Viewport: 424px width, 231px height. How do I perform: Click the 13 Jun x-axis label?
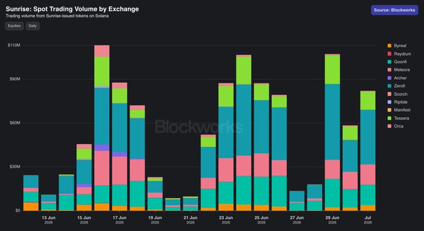(49, 220)
